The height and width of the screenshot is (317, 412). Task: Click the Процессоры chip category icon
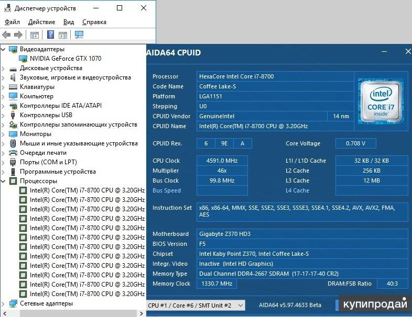tap(13, 181)
